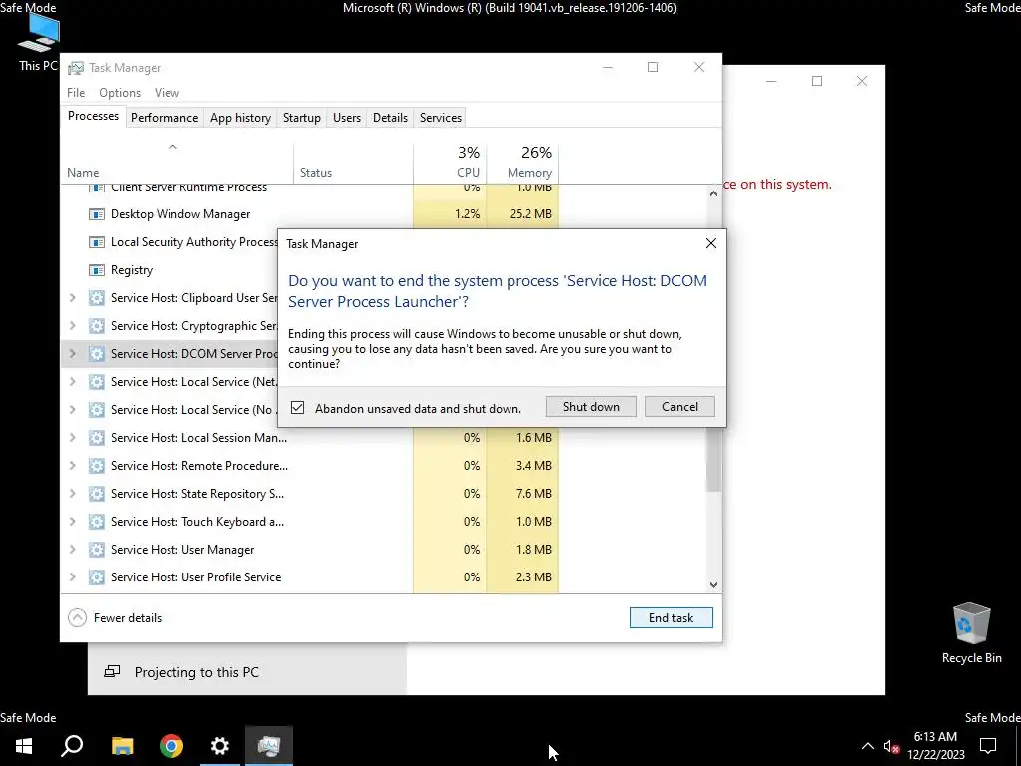Click Service Host: User Profile Service gear icon
The image size is (1021, 766).
tap(97, 577)
